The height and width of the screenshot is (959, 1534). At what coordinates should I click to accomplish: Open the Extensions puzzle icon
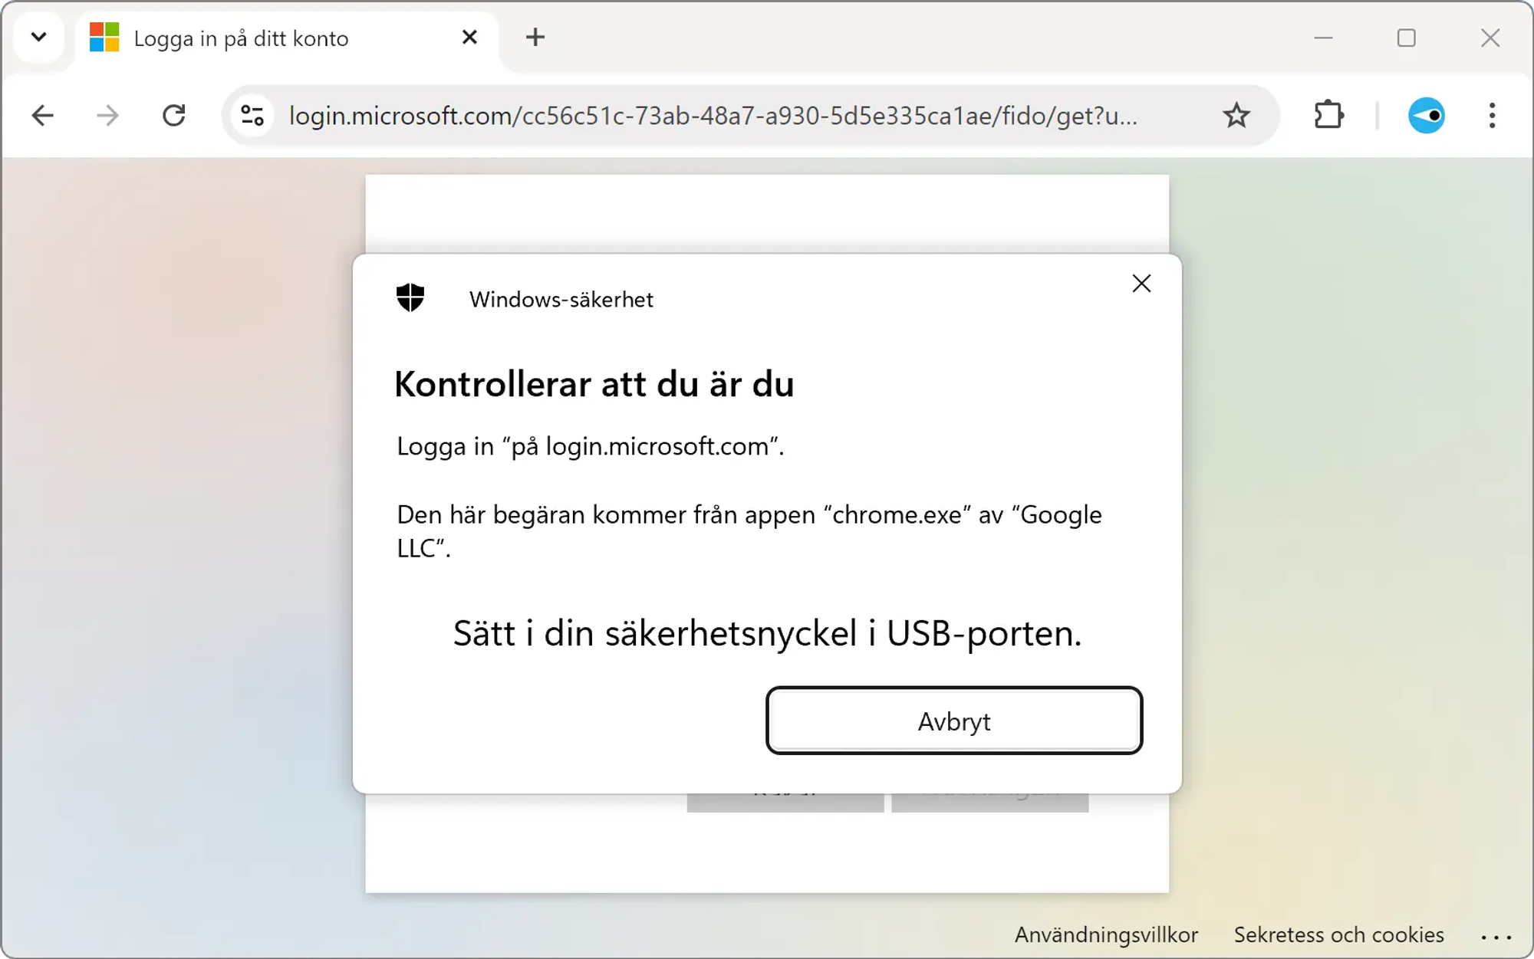1328,116
